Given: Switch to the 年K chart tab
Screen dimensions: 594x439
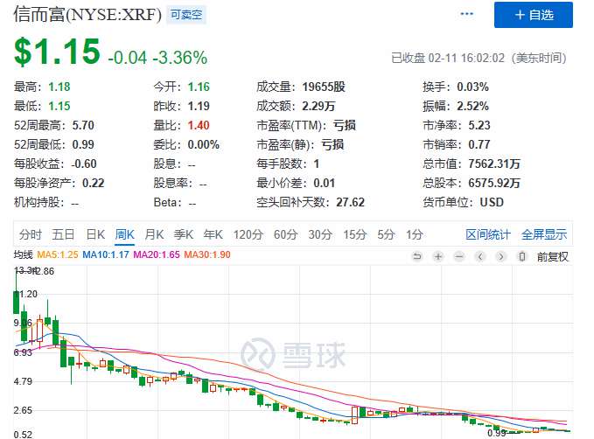Looking at the screenshot, I should point(213,234).
